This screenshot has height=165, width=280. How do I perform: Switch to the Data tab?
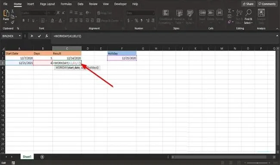(81, 4)
